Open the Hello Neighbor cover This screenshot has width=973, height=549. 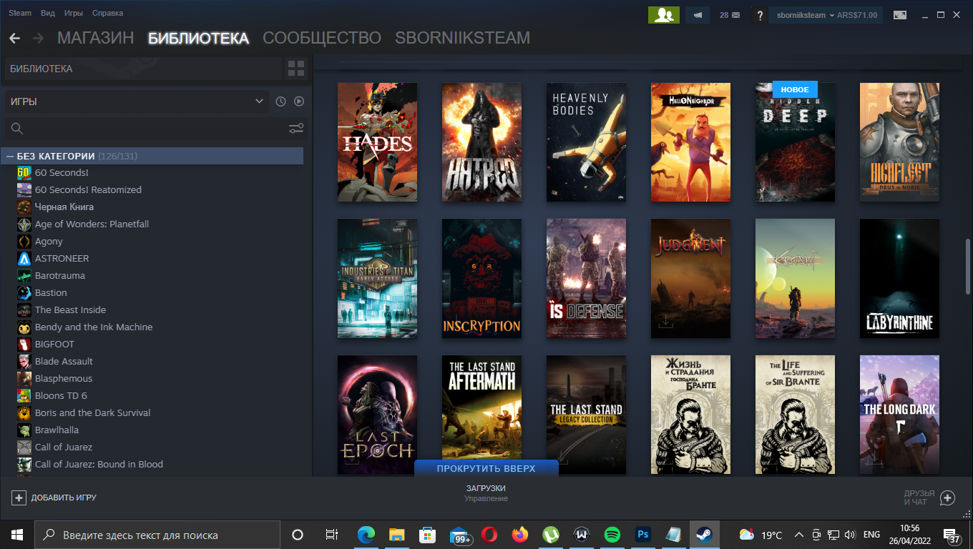[x=690, y=142]
